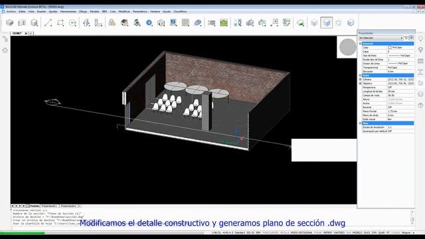Click the home icon in left sidebar
Viewport: 425px width, 239px height.
5,50
